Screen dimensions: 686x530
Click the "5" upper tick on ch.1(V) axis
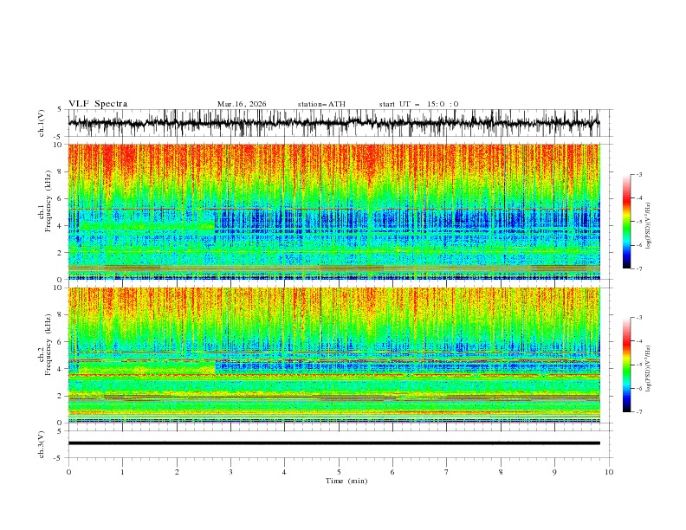click(x=60, y=110)
